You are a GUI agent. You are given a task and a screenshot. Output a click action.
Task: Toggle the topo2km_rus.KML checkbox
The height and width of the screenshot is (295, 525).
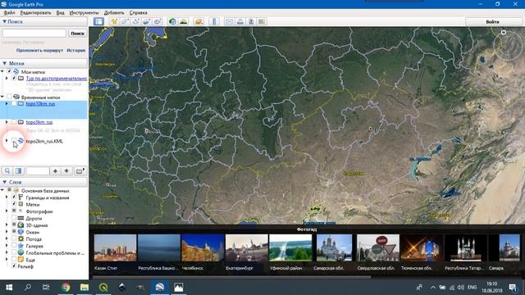point(14,141)
